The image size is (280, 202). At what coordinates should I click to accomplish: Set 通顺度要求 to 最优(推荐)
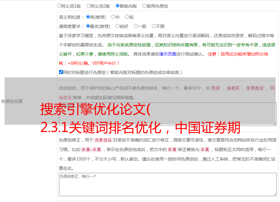click(x=88, y=26)
